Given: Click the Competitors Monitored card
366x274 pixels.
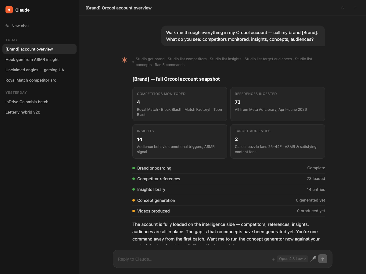Looking at the screenshot, I should pos(180,104).
